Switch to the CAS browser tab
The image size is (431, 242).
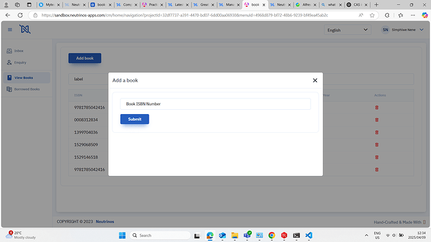pyautogui.click(x=357, y=4)
